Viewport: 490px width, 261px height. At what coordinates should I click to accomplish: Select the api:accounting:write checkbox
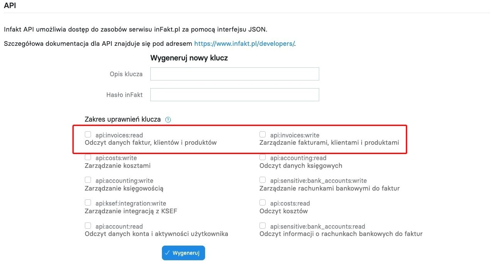coord(88,180)
